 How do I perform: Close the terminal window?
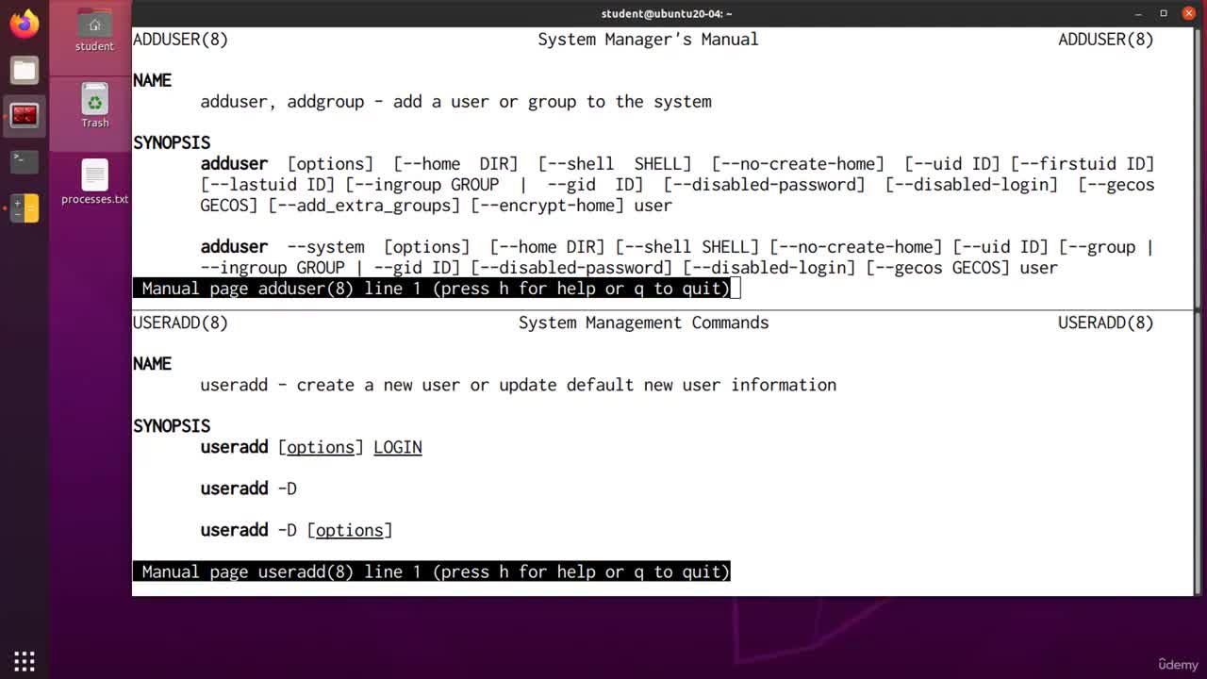(x=1188, y=13)
